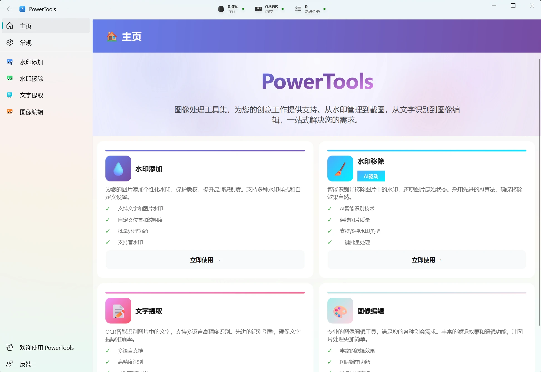Click the 主页 page header title
This screenshot has width=541, height=372.
(132, 36)
